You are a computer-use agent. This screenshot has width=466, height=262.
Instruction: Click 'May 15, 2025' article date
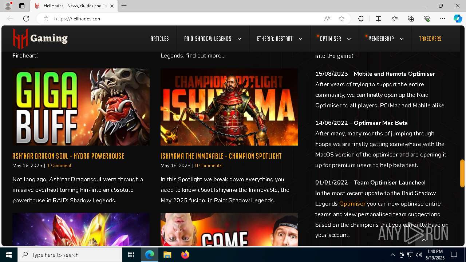(175, 166)
